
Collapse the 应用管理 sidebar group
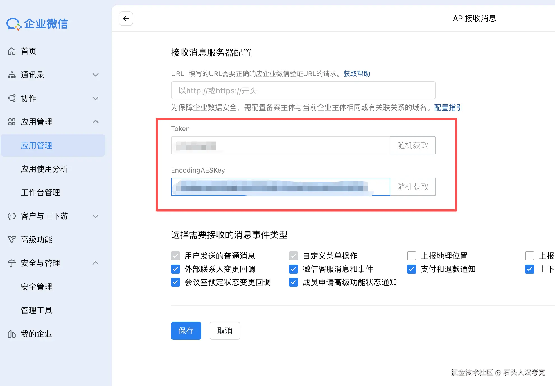(96, 122)
